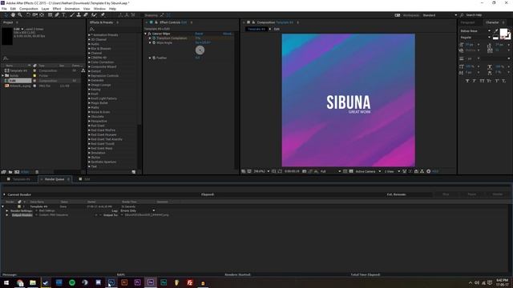Click the Render button in Render Queue
Screen dimensions: 513x288
point(498,194)
